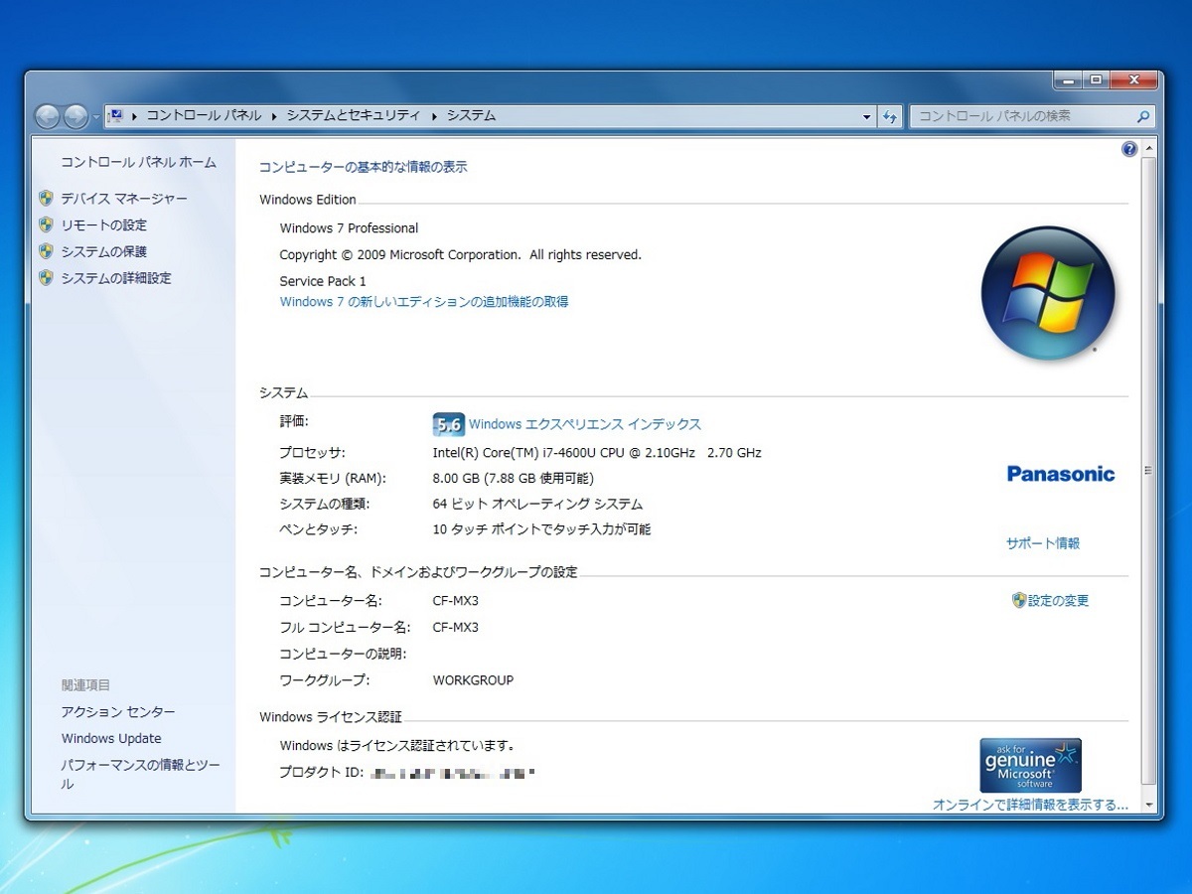Open Windows Update link

click(x=111, y=738)
